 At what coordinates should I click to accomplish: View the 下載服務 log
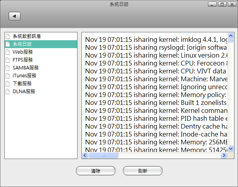point(22,84)
